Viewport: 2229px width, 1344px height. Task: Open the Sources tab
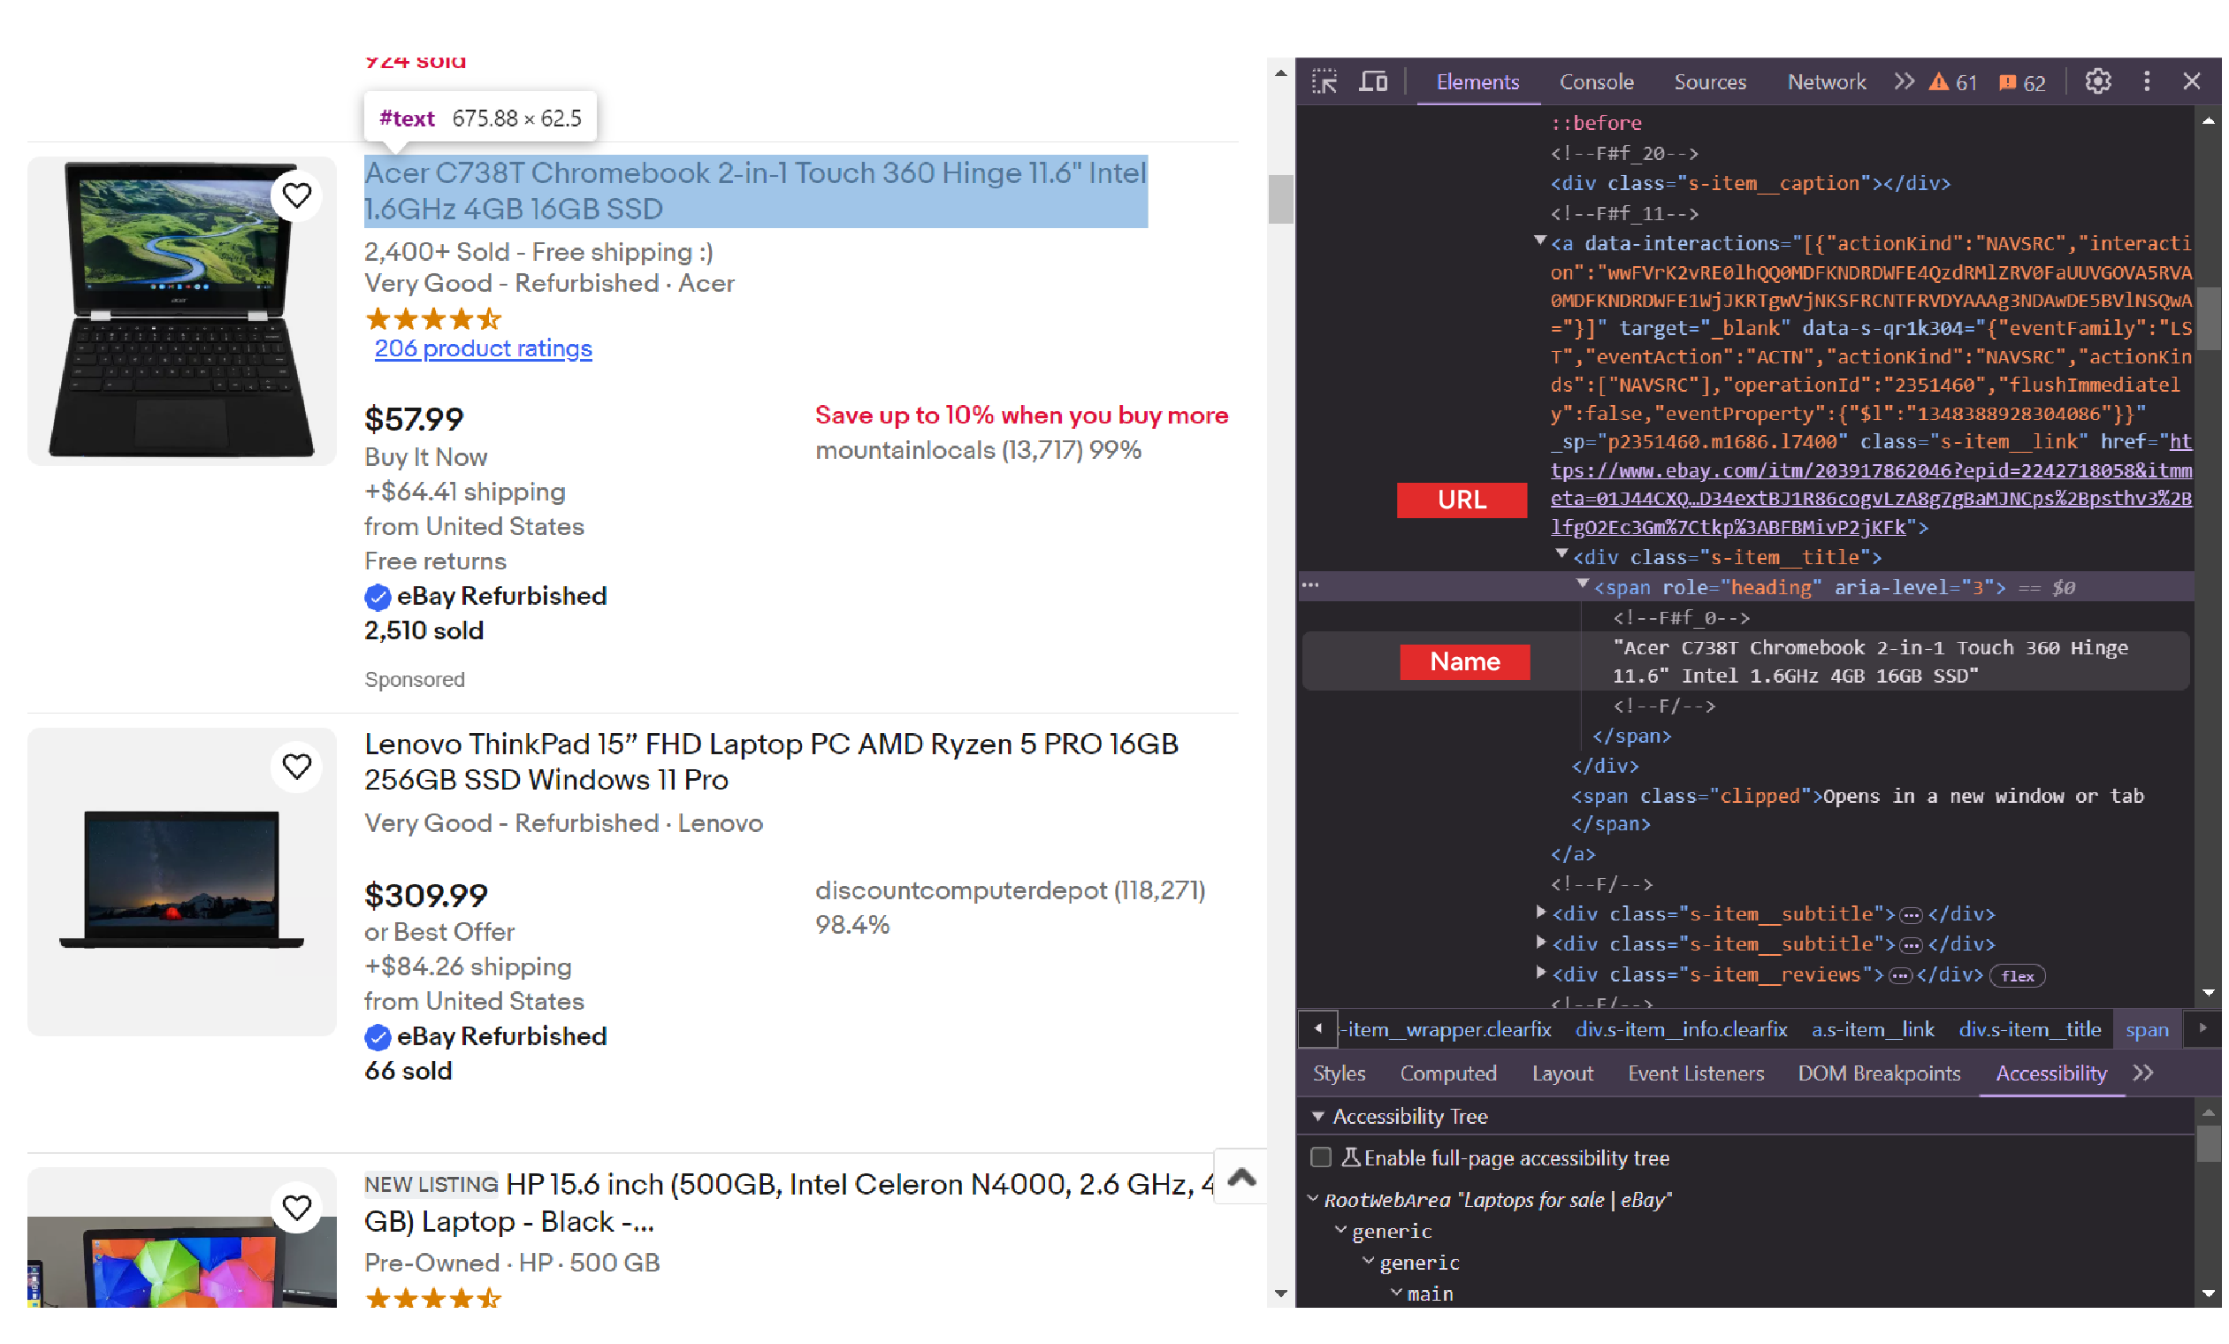[1710, 81]
